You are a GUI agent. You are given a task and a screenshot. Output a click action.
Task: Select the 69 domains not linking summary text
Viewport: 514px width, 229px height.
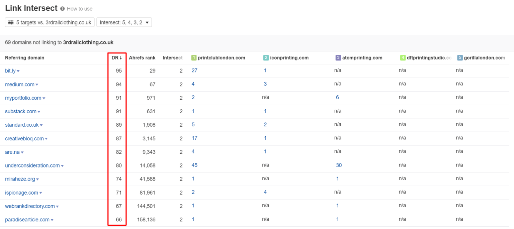pos(59,42)
